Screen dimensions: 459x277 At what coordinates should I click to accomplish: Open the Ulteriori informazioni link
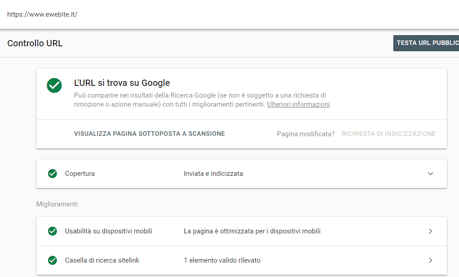298,104
